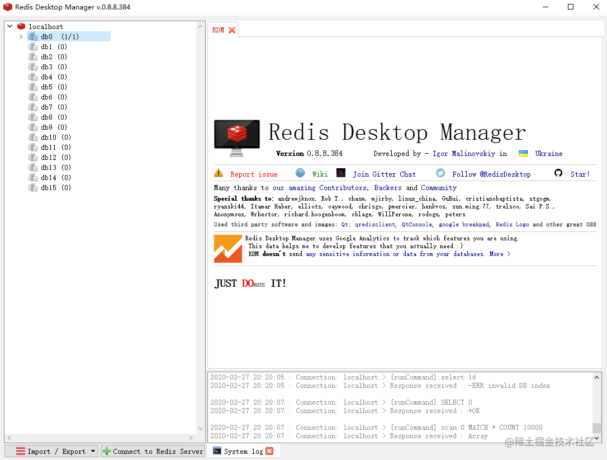Viewport: 607px width, 460px height.
Task: Click the tree panel scroll right arrow
Action: point(191,438)
